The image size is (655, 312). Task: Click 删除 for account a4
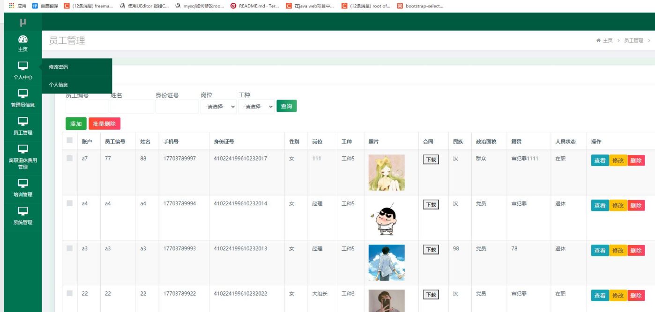click(x=636, y=205)
